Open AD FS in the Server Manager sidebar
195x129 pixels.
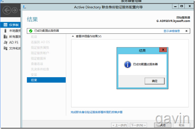(10, 42)
